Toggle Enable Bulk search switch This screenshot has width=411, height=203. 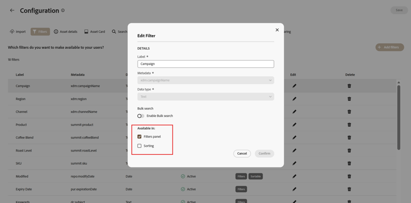141,116
